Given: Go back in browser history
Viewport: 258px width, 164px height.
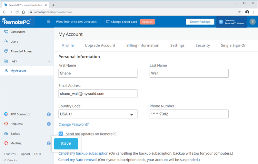Looking at the screenshot, I should tap(5, 12).
